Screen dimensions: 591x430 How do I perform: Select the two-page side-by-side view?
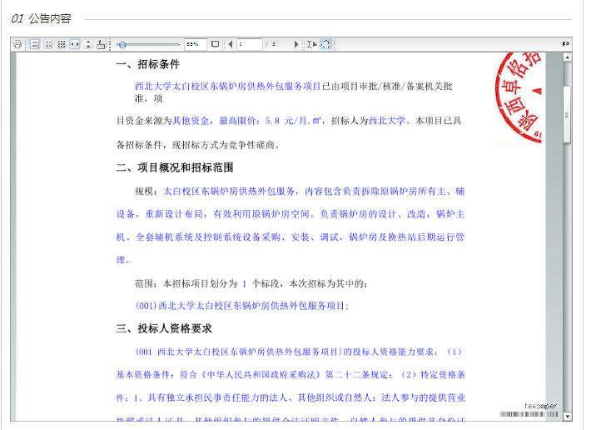tap(47, 44)
